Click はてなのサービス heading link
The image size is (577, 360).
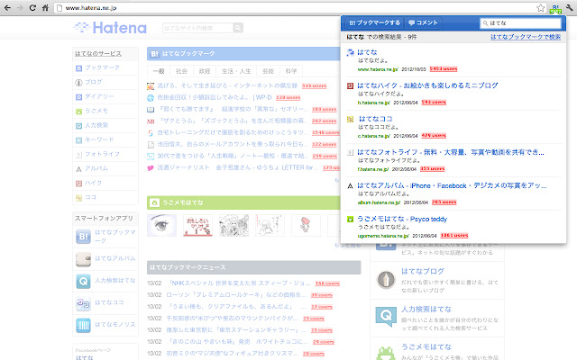[98, 54]
